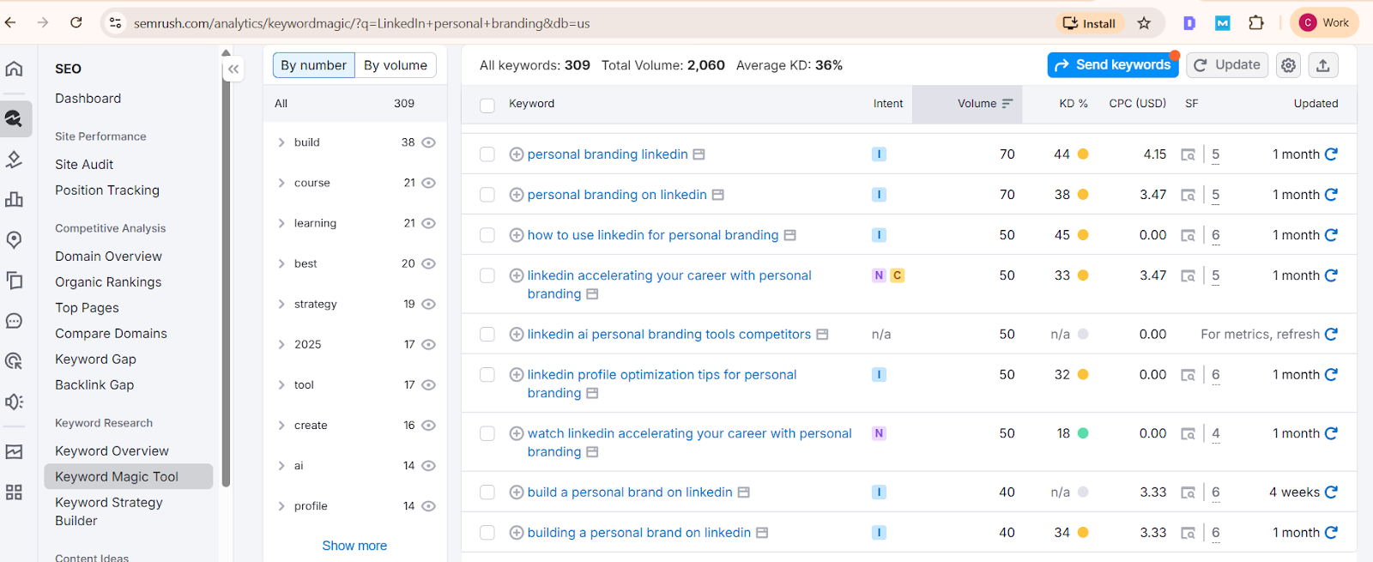Switch to the By volume tab
The width and height of the screenshot is (1373, 562).
click(x=396, y=65)
